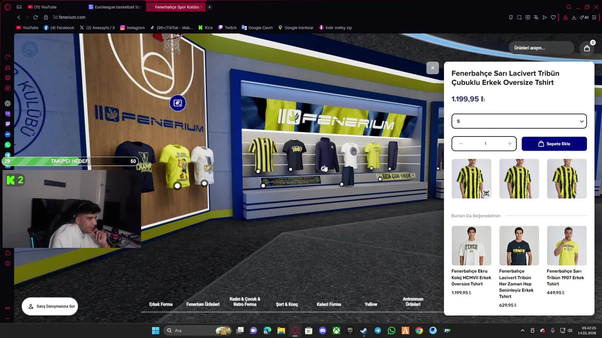This screenshot has height=338, width=602.
Task: Open the S size dropdown
Action: (519, 121)
